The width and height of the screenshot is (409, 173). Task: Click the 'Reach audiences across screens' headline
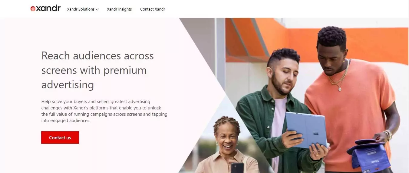(x=97, y=70)
